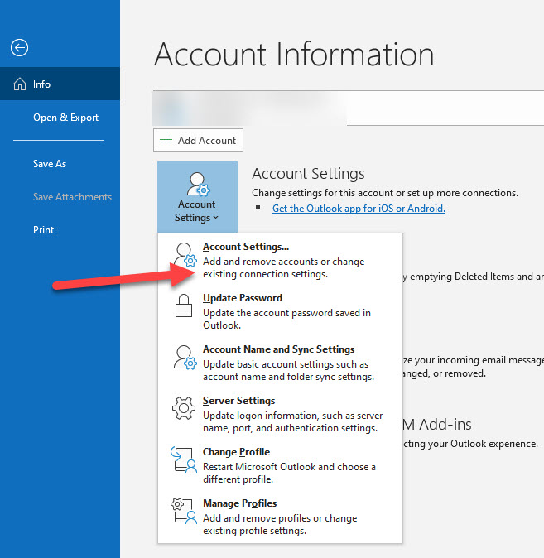This screenshot has height=558, width=544.
Task: Click the Change Profile swap icon
Action: (184, 459)
